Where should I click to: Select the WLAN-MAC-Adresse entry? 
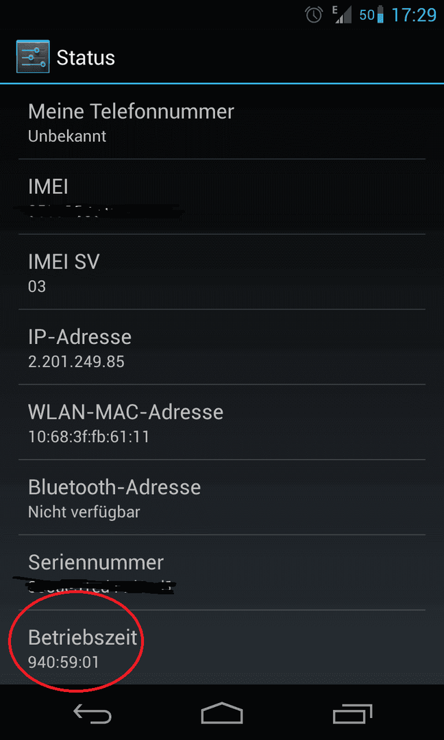[x=222, y=422]
